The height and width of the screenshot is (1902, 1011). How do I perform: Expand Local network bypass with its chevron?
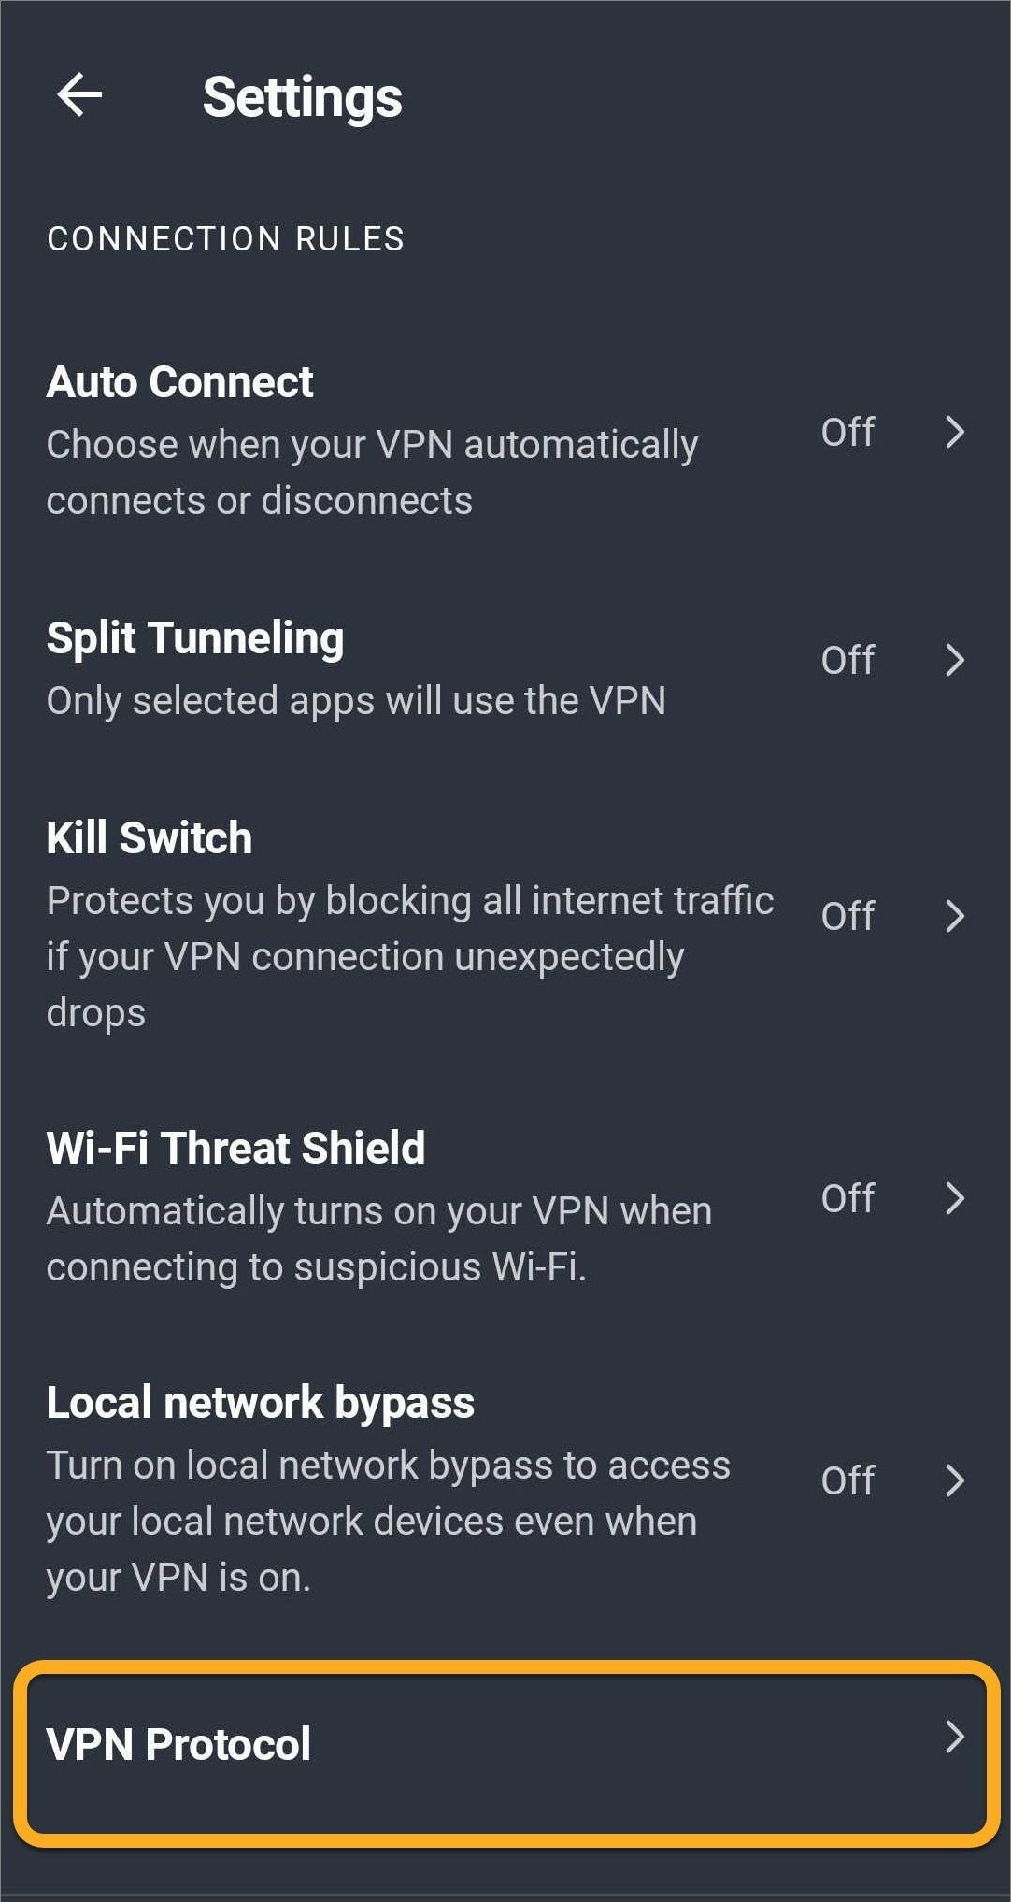954,1480
